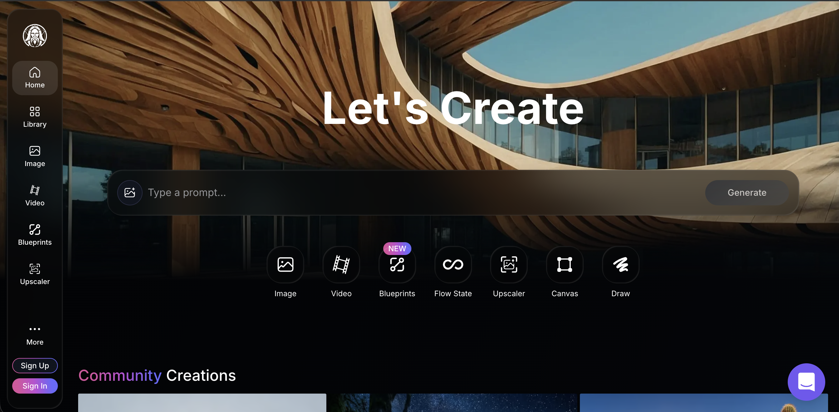The width and height of the screenshot is (839, 412).
Task: Go to Home in the sidebar
Action: pos(35,78)
